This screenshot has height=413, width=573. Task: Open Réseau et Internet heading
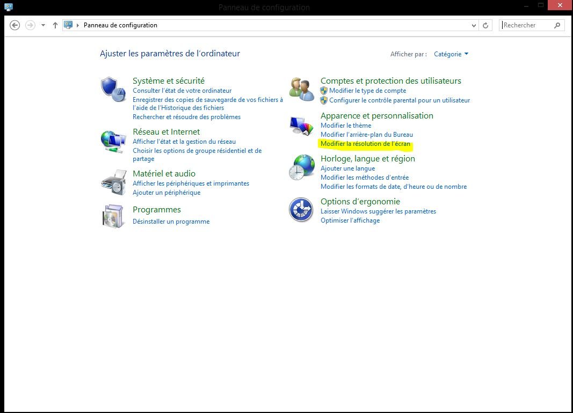[x=166, y=132]
